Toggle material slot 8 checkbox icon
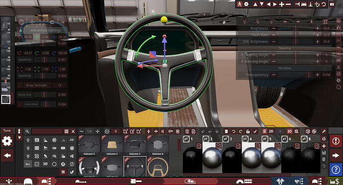Screen dimensions: 343x185 [x=304, y=139]
